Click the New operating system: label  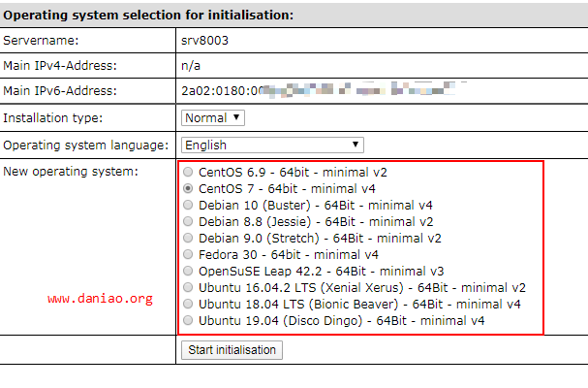[71, 172]
